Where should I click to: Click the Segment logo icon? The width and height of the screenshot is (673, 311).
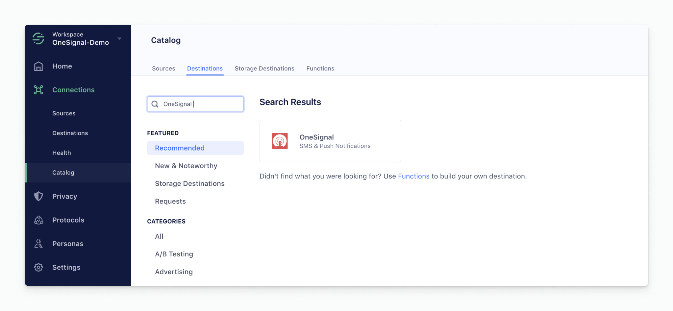coord(38,38)
